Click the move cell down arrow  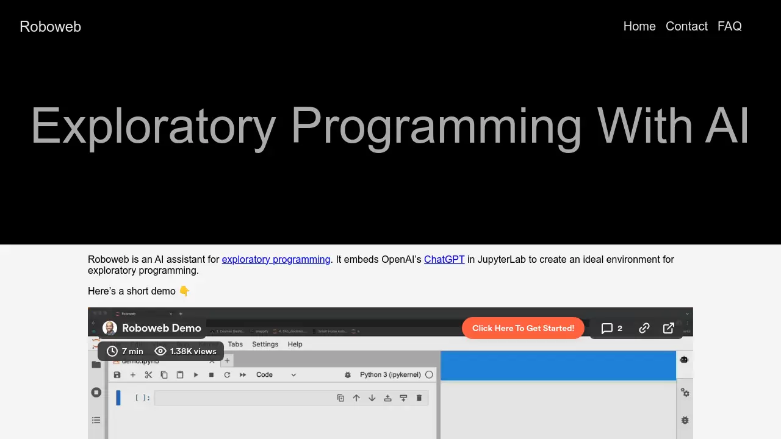[x=372, y=398]
